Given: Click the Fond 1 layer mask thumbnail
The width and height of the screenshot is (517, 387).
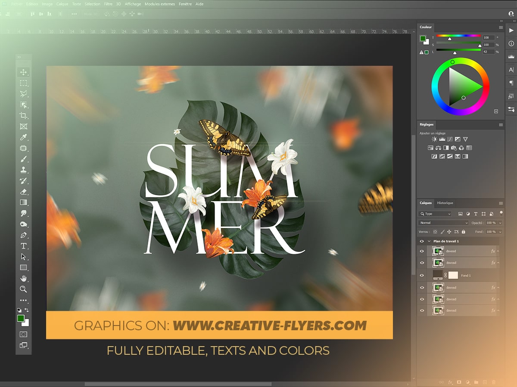Looking at the screenshot, I should [x=453, y=275].
